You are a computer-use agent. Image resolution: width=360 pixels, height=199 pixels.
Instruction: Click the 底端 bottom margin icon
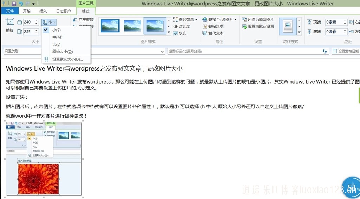(x=309, y=31)
